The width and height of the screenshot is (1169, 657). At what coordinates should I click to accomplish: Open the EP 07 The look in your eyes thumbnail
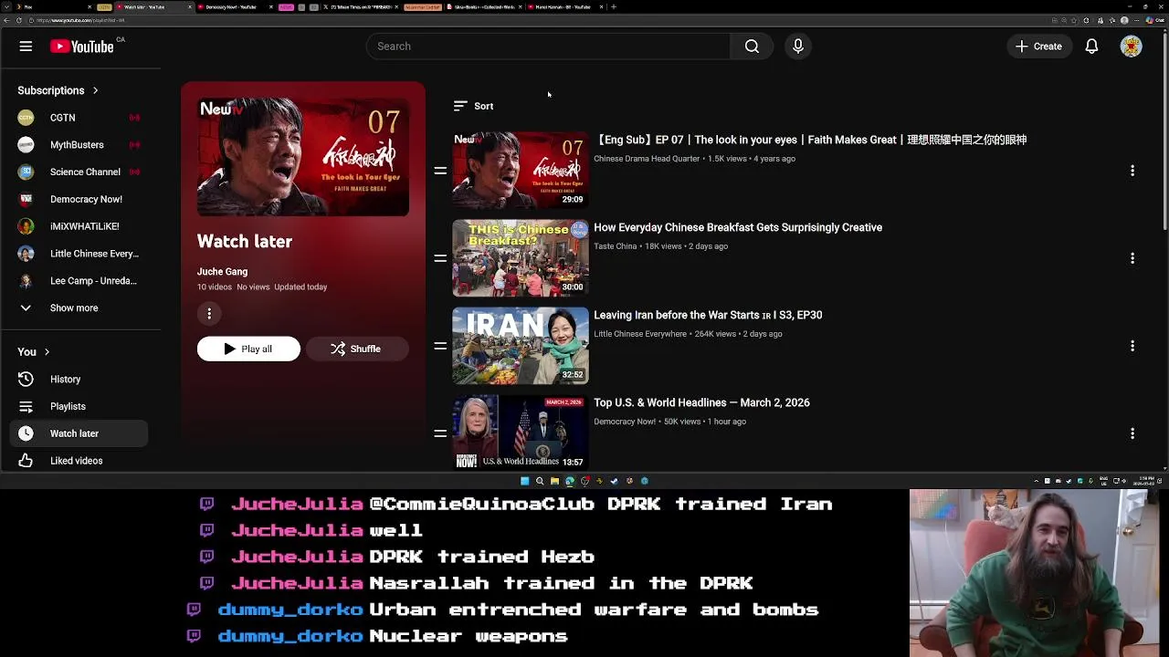521,170
